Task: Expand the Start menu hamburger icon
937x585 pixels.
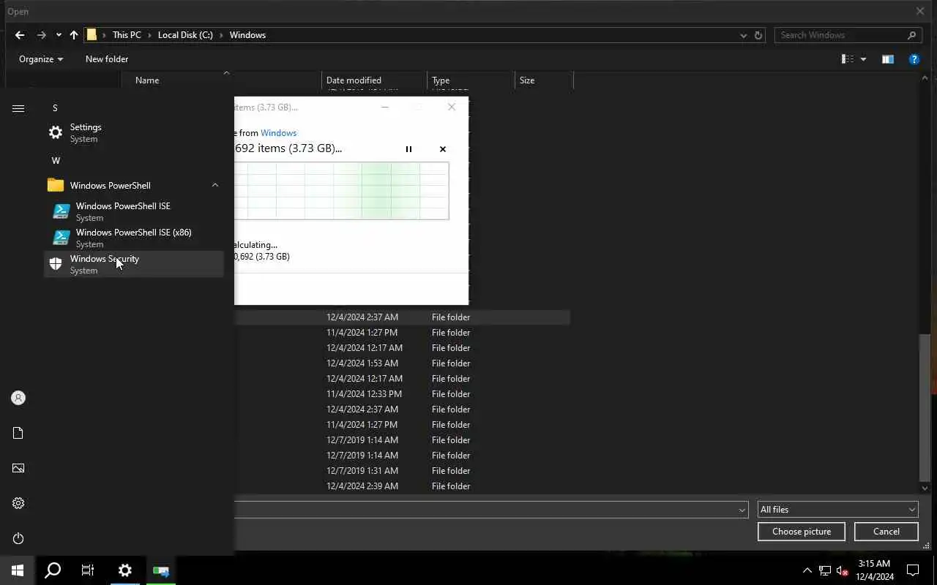Action: pyautogui.click(x=18, y=108)
